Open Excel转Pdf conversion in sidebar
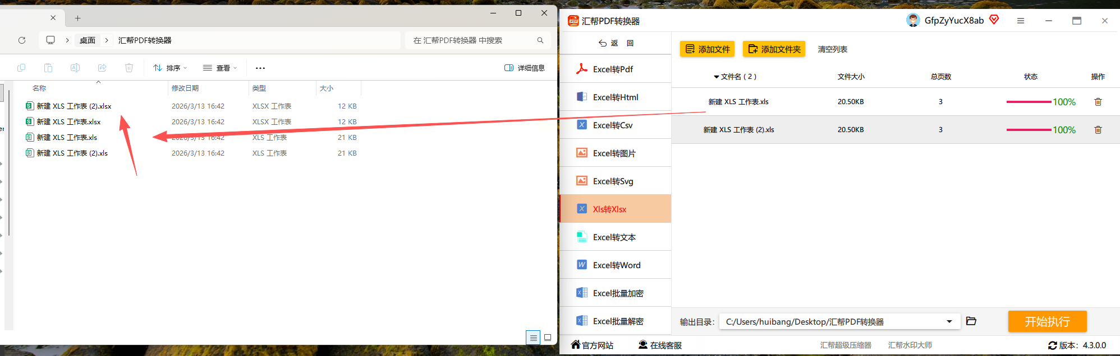The height and width of the screenshot is (356, 1120). point(616,69)
